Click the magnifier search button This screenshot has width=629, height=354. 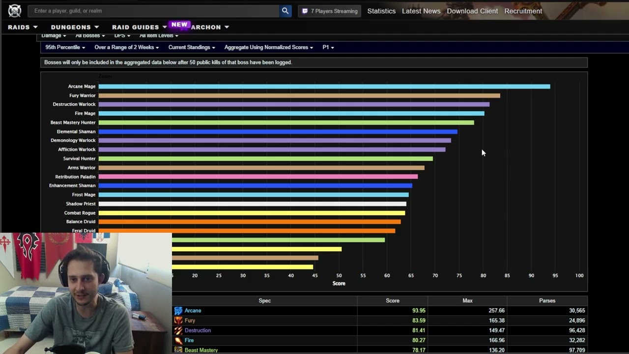(285, 11)
